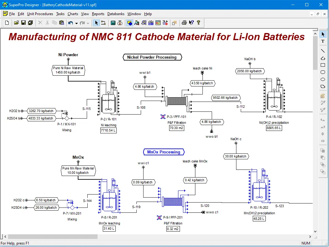Open a file with the folder icon
Screen dimensions: 329x247
point(17,23)
